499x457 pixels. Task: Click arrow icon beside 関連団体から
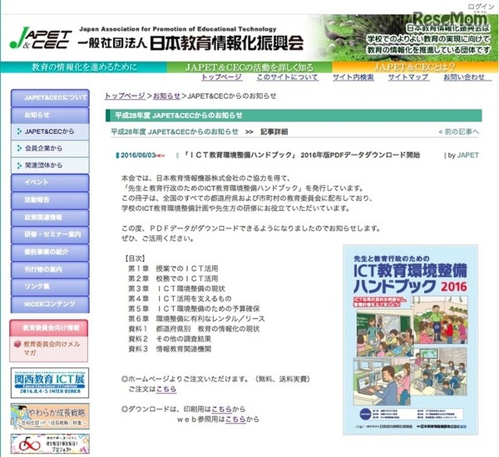pyautogui.click(x=19, y=165)
